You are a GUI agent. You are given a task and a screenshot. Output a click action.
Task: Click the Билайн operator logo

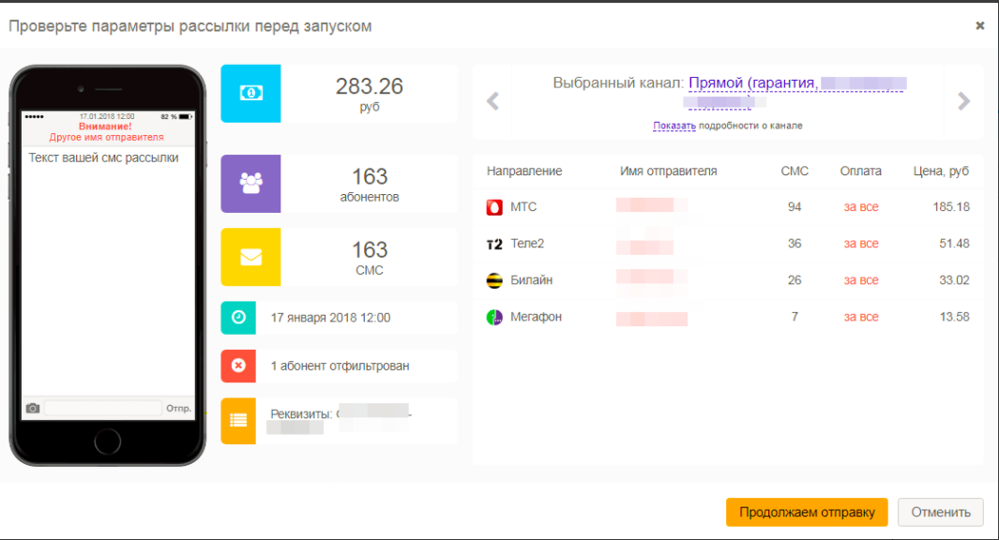click(494, 280)
